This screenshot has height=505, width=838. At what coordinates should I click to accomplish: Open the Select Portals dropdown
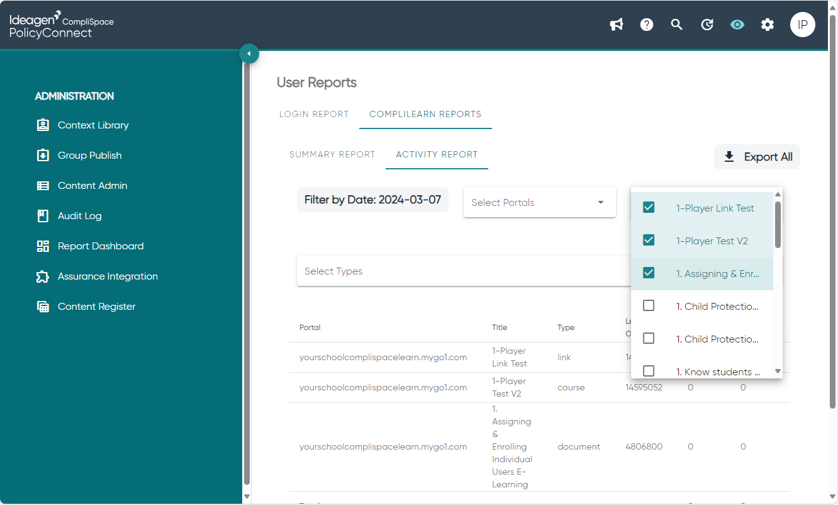pos(539,202)
